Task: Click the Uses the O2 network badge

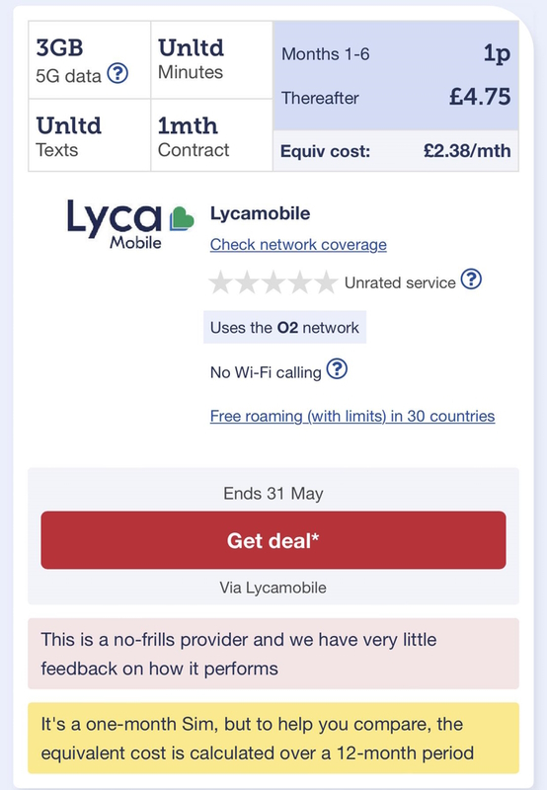Action: pyautogui.click(x=284, y=328)
